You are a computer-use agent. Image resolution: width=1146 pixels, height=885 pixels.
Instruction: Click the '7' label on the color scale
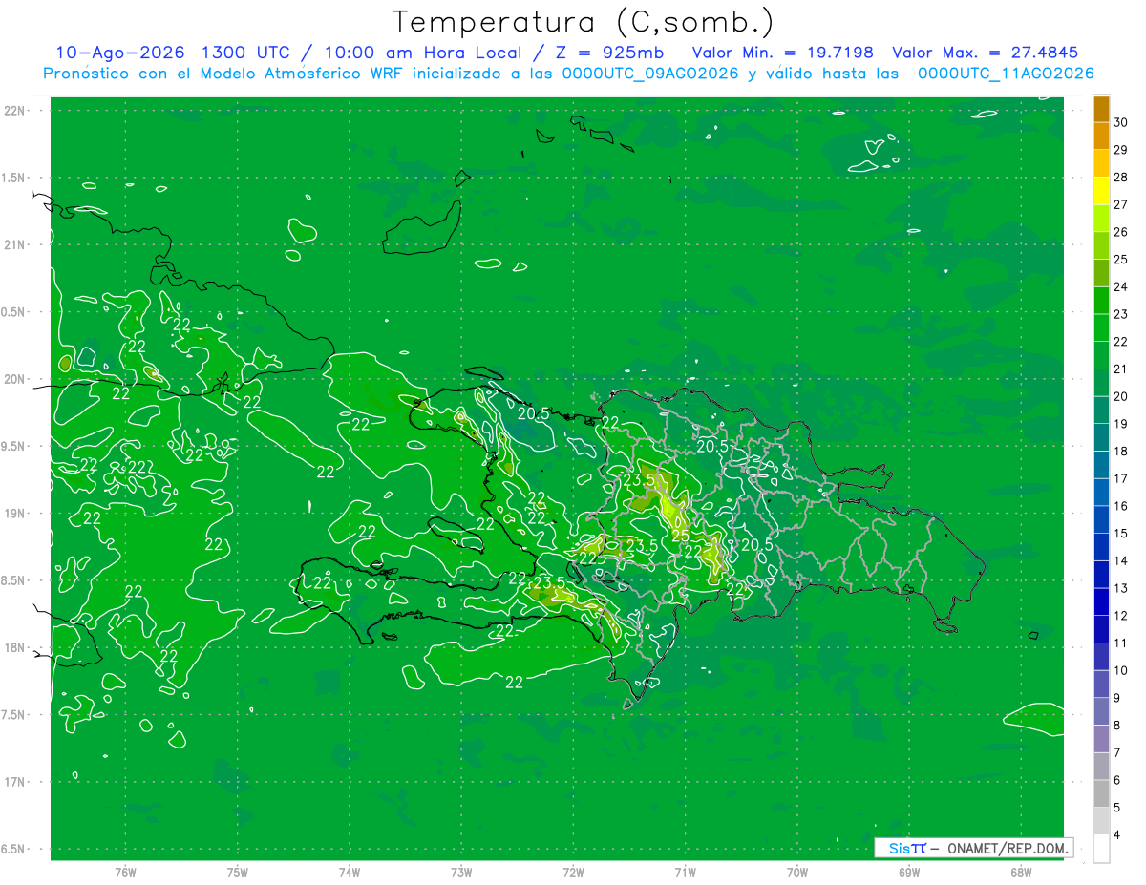1117,752
